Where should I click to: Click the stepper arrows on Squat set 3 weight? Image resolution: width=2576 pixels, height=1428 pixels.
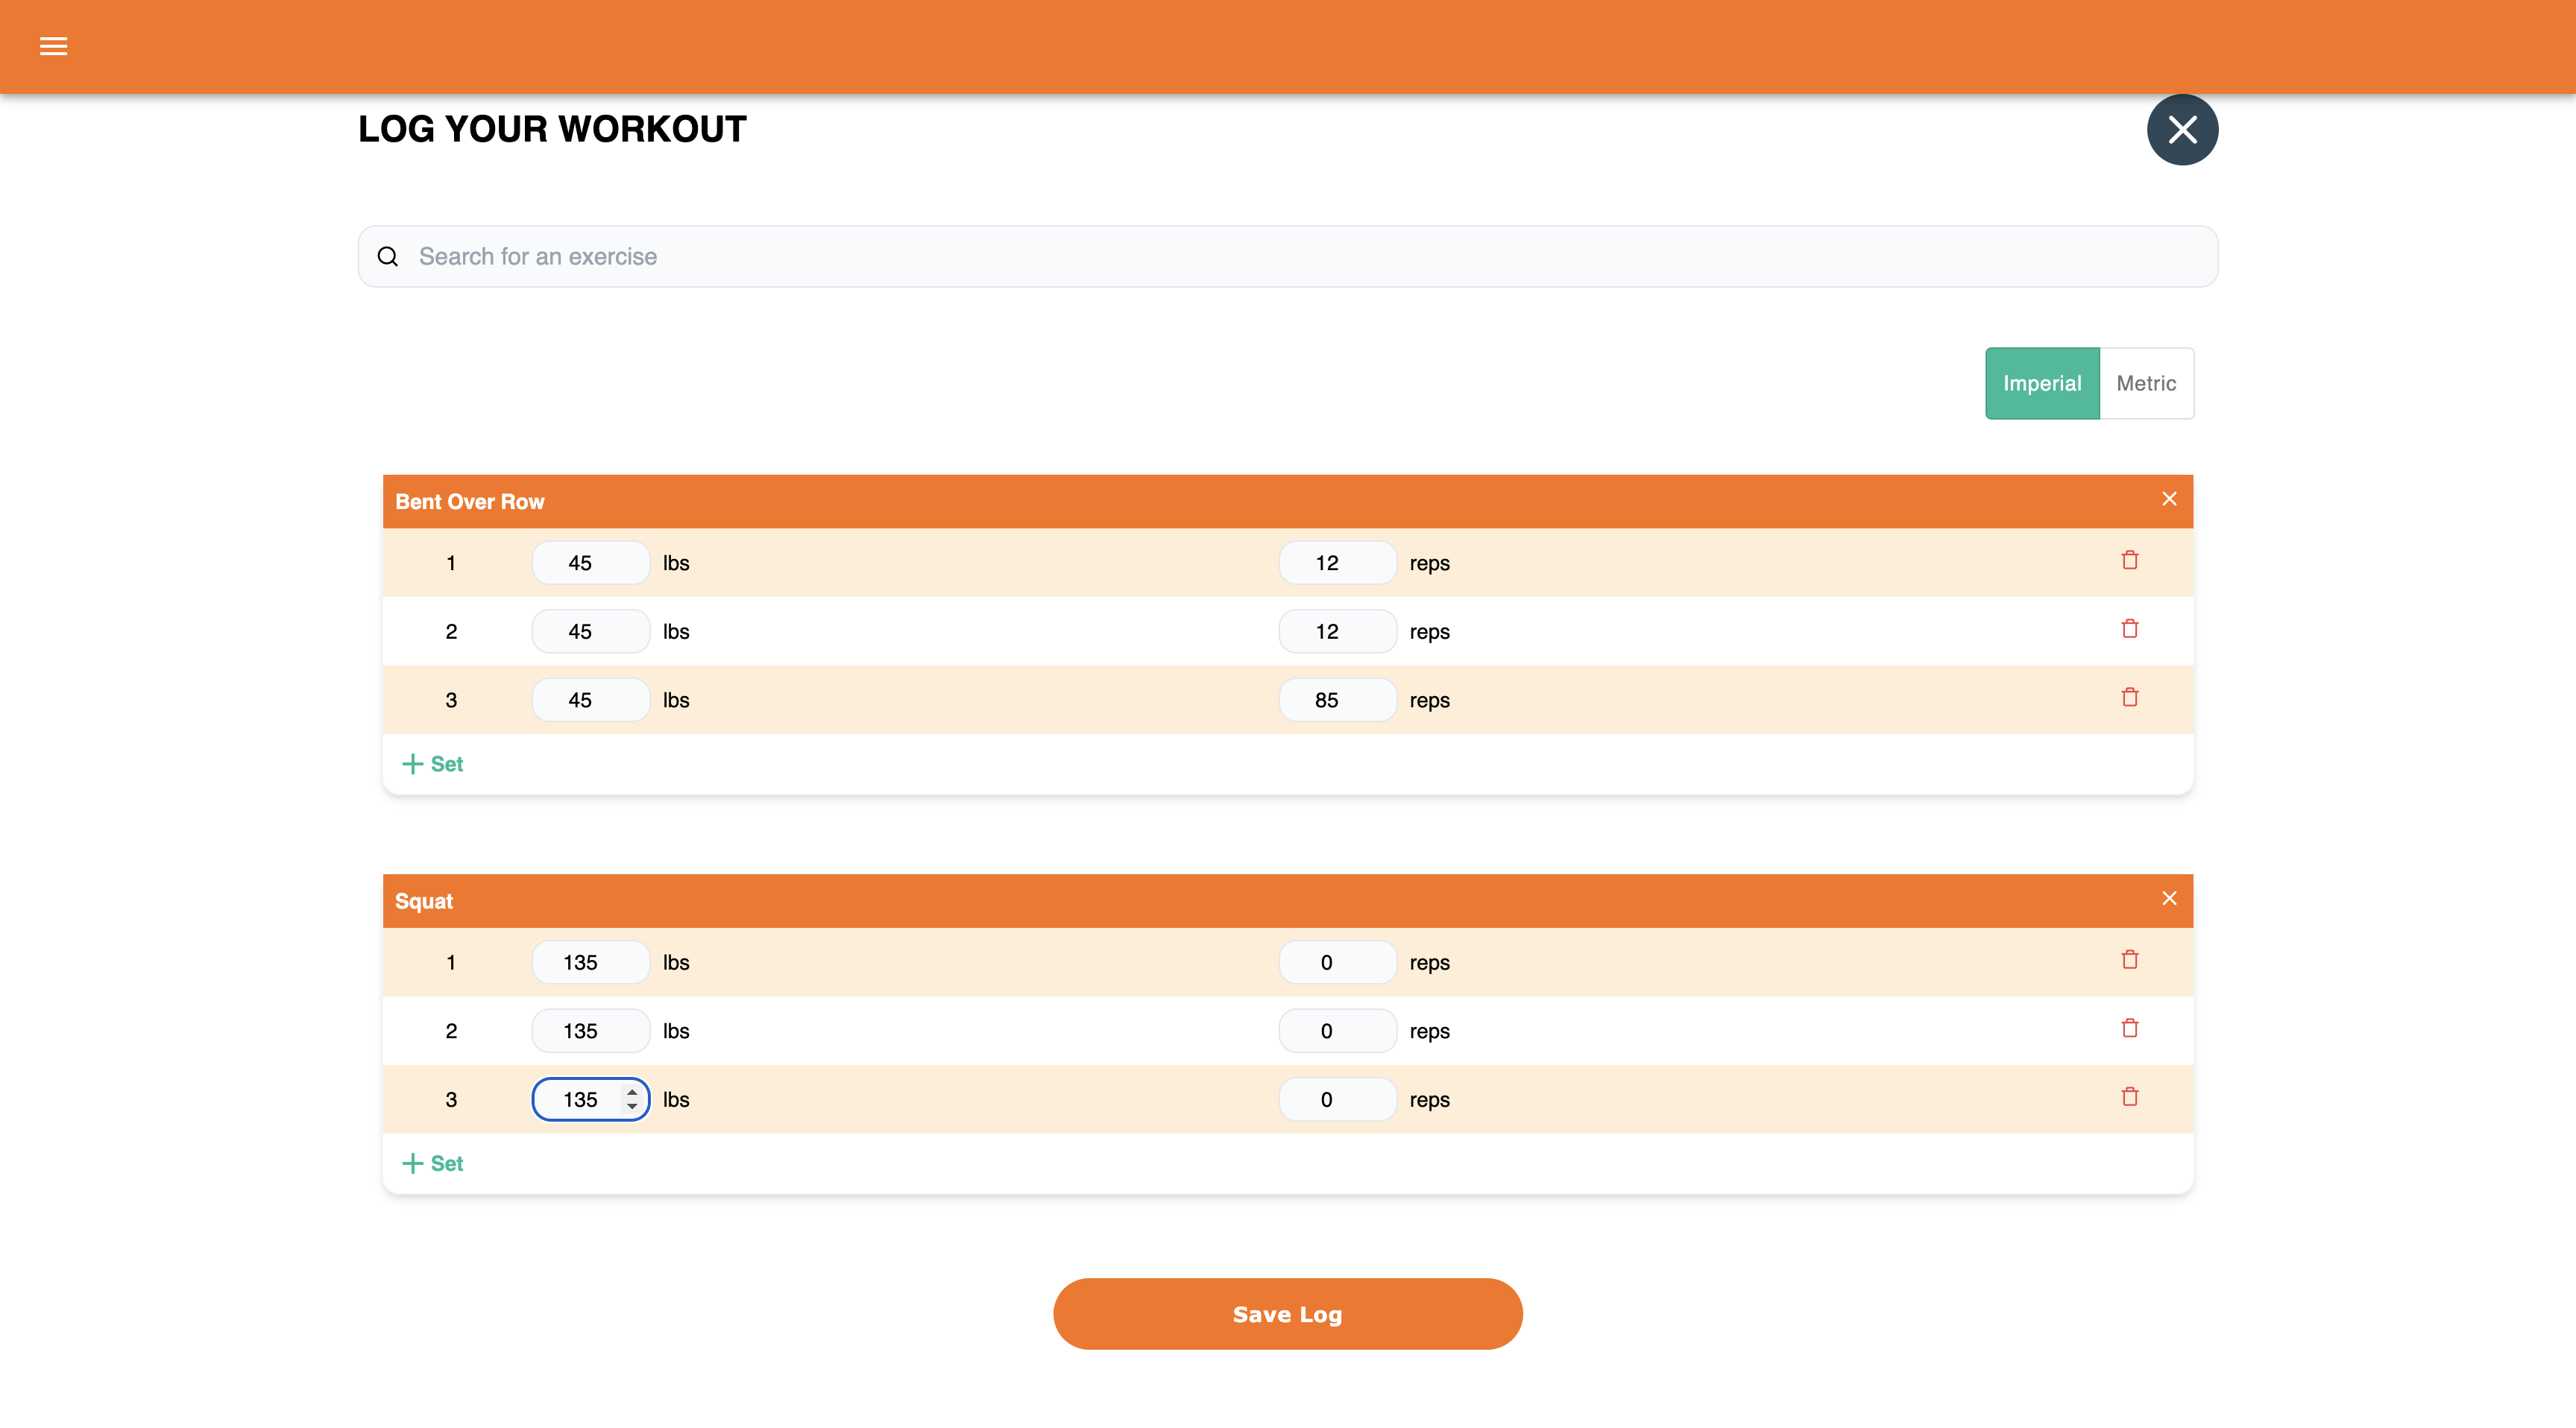tap(632, 1100)
